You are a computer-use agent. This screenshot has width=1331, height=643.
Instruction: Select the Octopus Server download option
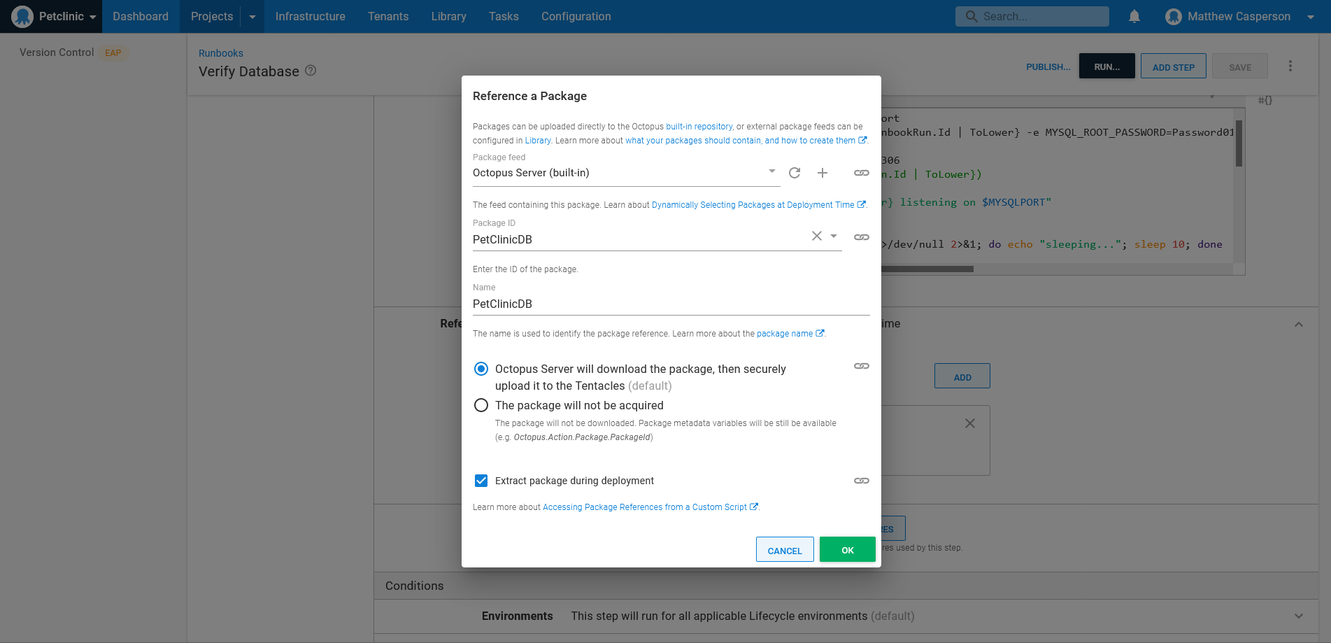point(481,369)
